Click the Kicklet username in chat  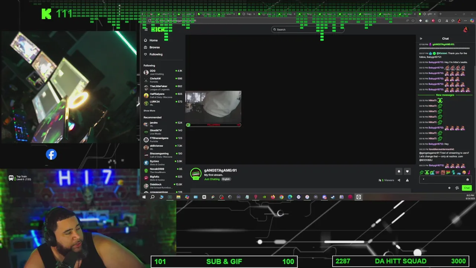[441, 53]
